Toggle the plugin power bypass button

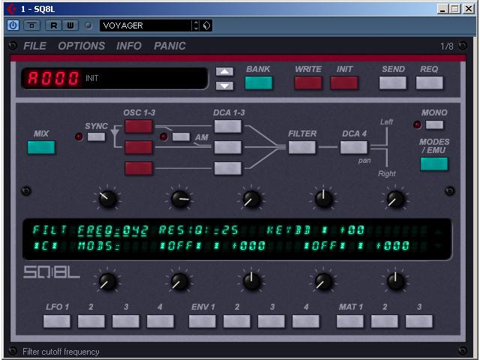pyautogui.click(x=13, y=25)
